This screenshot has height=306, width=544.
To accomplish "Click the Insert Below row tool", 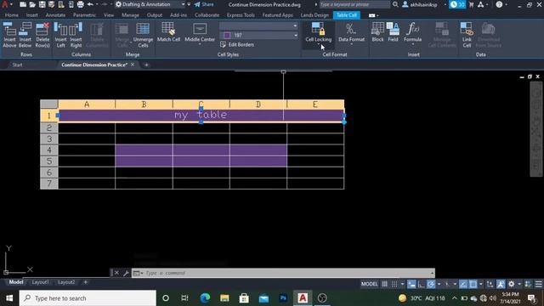I will (x=25, y=35).
